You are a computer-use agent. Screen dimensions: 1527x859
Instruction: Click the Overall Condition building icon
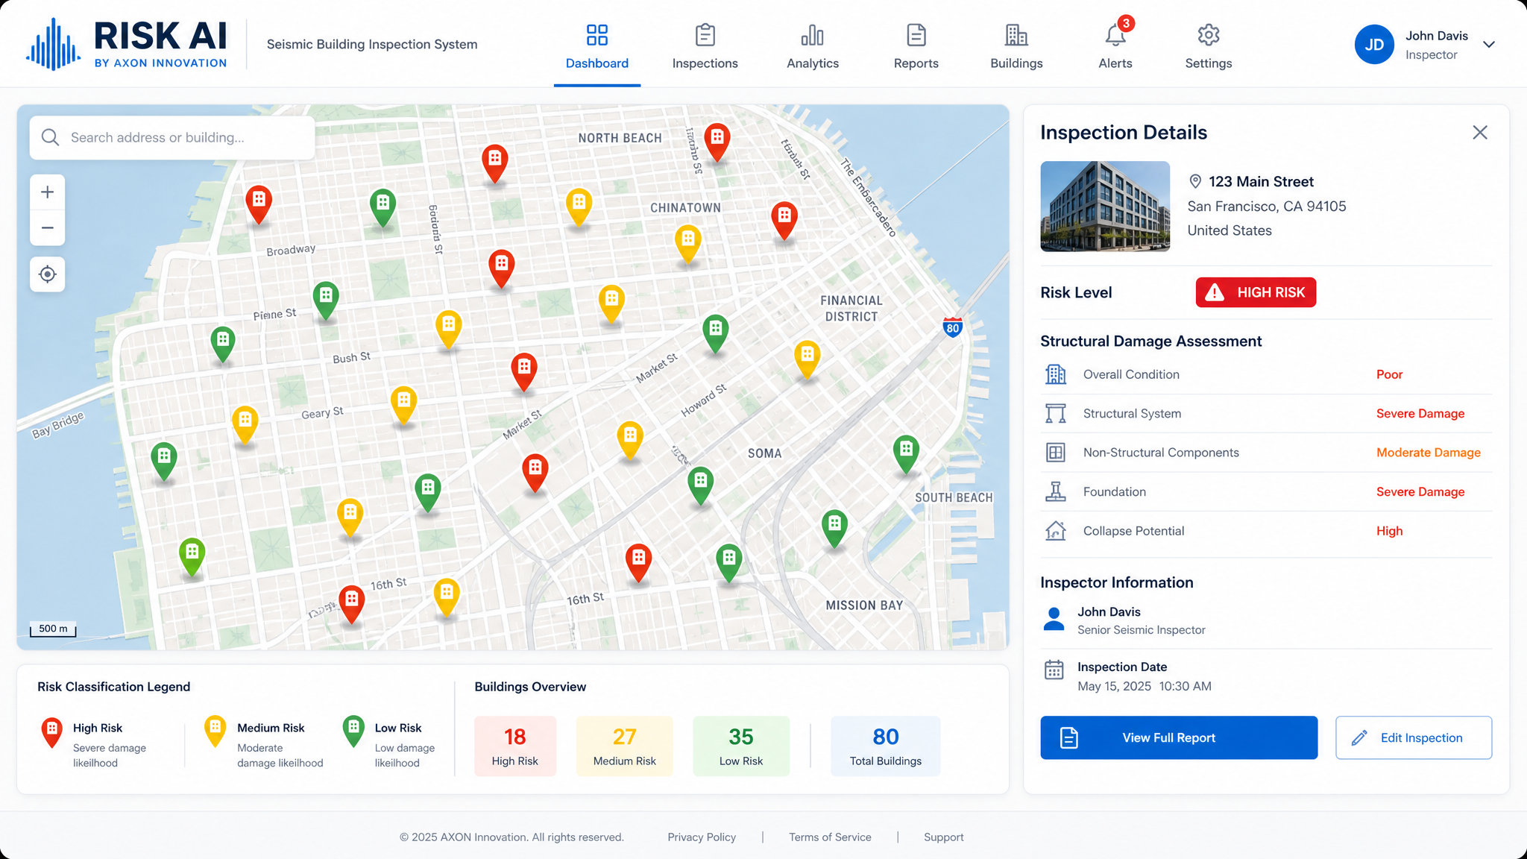pos(1055,374)
